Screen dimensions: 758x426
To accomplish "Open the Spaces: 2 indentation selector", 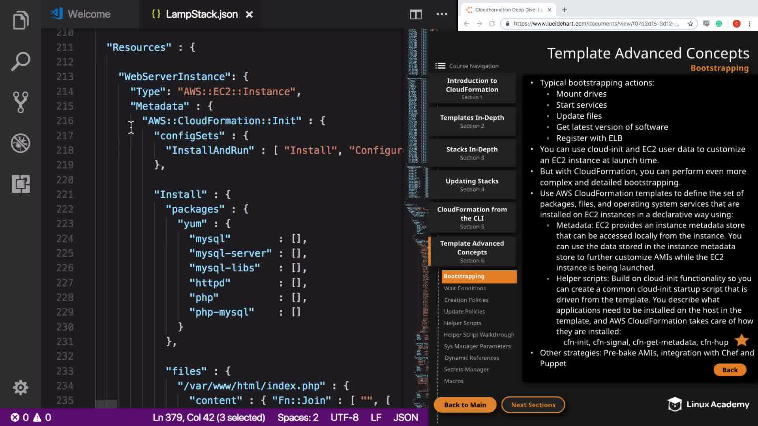I will (298, 417).
